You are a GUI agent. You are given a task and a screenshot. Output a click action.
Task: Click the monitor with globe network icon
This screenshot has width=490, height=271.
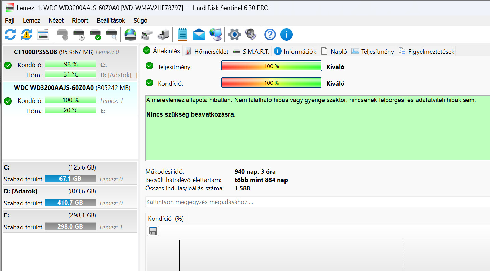[215, 34]
